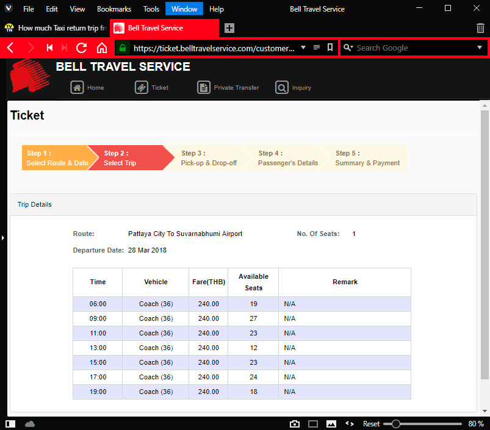Open the Private Transfer link
The height and width of the screenshot is (430, 490).
pyautogui.click(x=236, y=88)
